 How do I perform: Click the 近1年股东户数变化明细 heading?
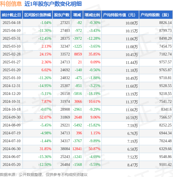(53, 4)
